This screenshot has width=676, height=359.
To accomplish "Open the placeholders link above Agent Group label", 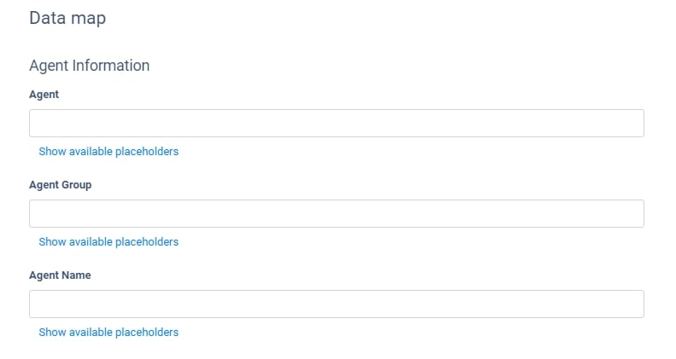I will tap(109, 152).
